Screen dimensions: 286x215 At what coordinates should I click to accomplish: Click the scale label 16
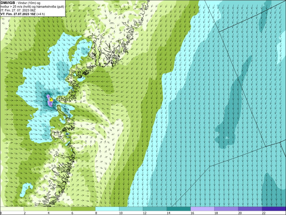point(192,213)
